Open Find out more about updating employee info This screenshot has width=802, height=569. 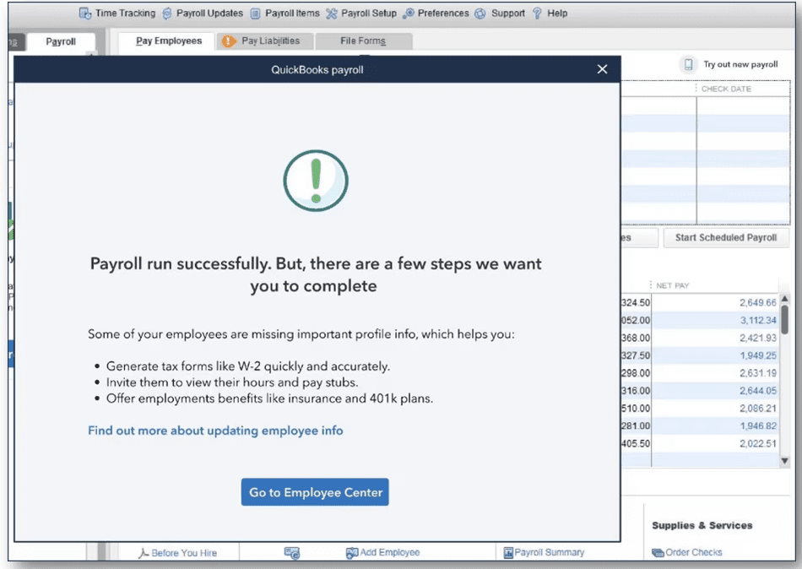coord(215,431)
